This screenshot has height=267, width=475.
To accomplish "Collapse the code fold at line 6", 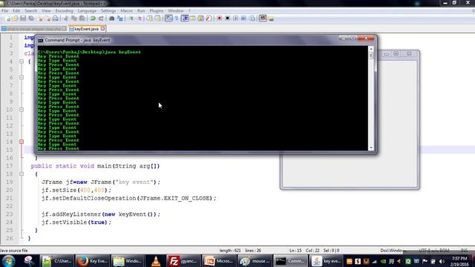I will (22, 77).
